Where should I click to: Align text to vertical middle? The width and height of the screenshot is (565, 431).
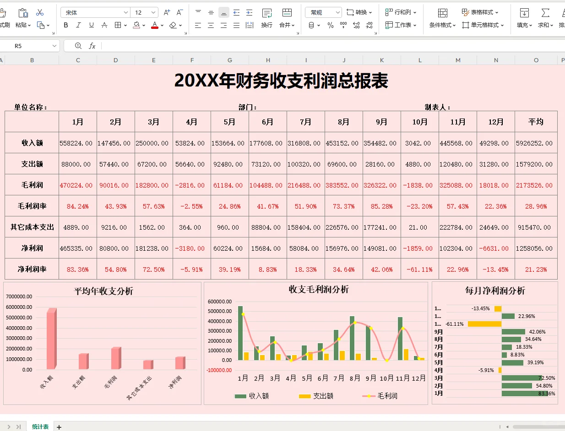[211, 12]
